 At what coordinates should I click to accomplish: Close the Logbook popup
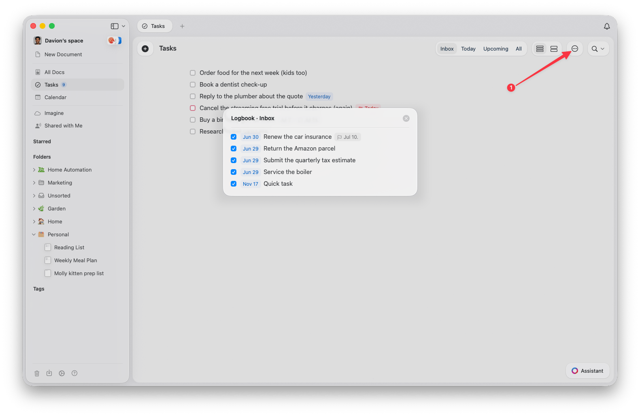pyautogui.click(x=406, y=118)
